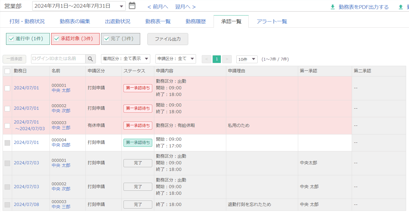Click the ファイル出力 button
The width and height of the screenshot is (409, 212).
coord(168,39)
